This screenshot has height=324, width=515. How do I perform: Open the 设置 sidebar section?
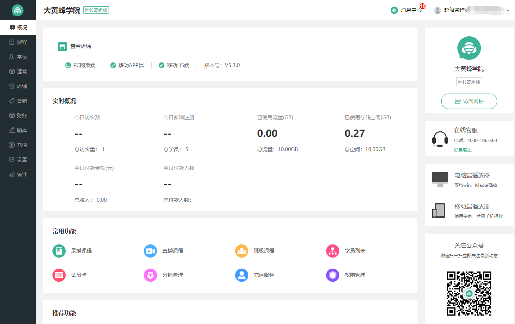18,160
